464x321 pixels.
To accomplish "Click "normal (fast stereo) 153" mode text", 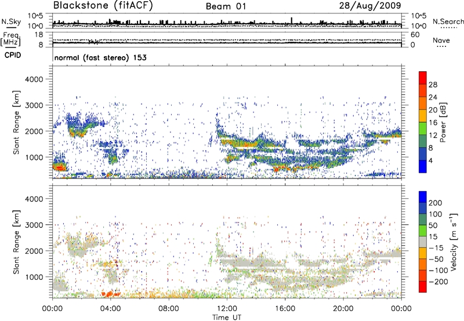I will 100,57.
